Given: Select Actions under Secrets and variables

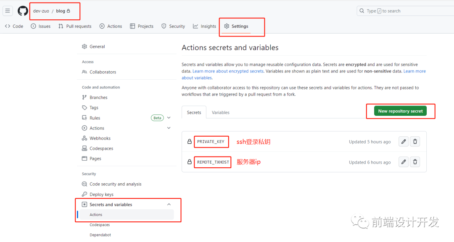Looking at the screenshot, I should coord(127,215).
